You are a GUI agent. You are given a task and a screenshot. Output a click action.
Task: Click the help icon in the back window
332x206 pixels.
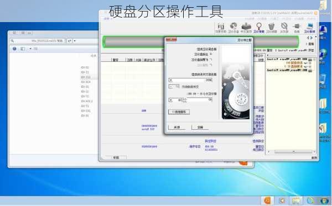[x=14, y=49]
